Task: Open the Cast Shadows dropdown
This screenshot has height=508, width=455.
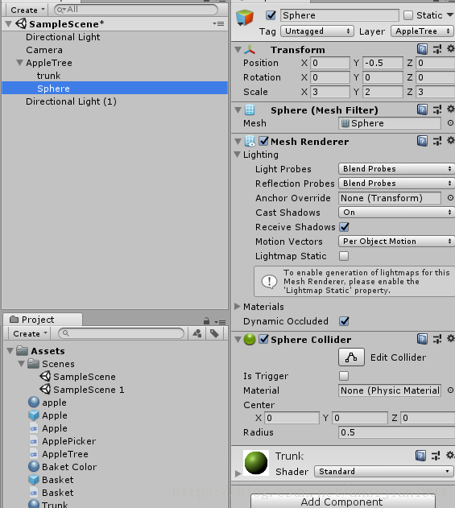Action: click(396, 213)
